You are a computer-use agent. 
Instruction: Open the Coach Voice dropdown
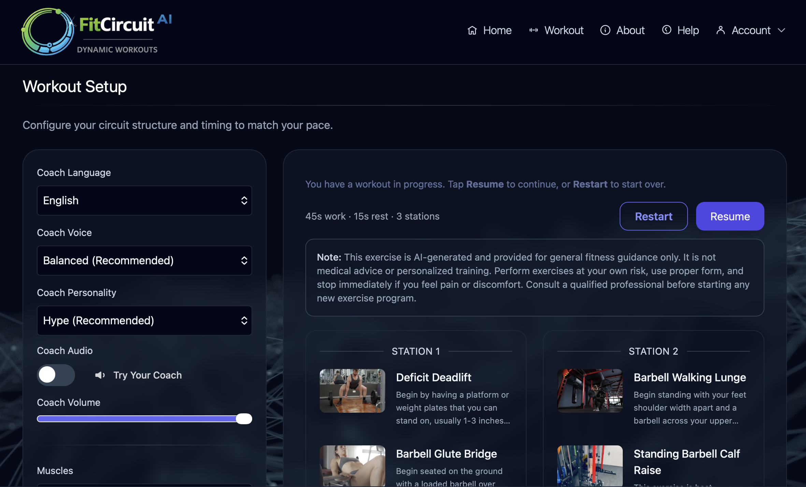144,261
